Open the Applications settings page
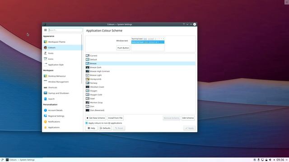This screenshot has height=162, width=289. point(63,127)
